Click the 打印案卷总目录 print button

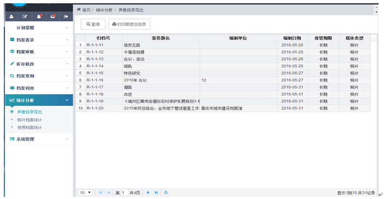[x=129, y=25]
